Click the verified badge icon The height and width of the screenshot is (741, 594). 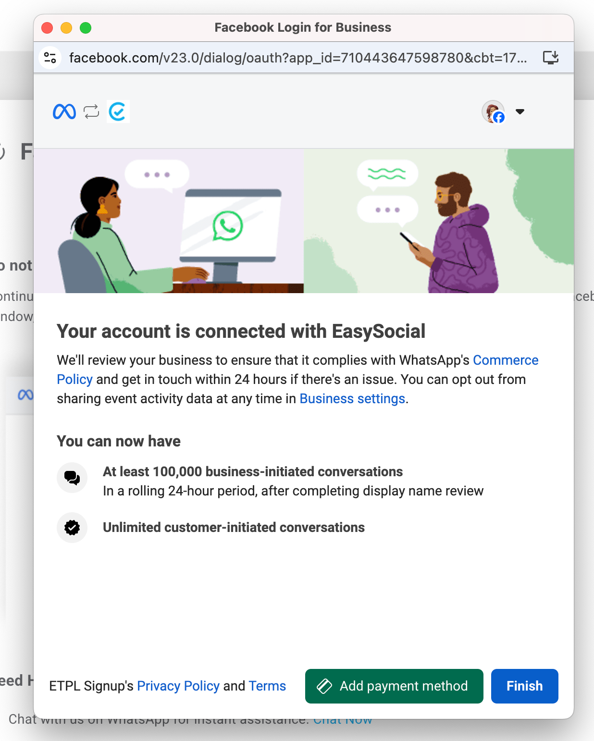(x=72, y=528)
